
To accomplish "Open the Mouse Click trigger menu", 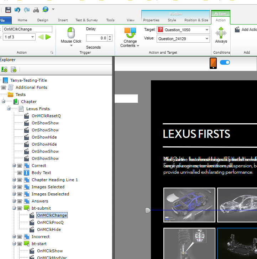I will [x=71, y=37].
